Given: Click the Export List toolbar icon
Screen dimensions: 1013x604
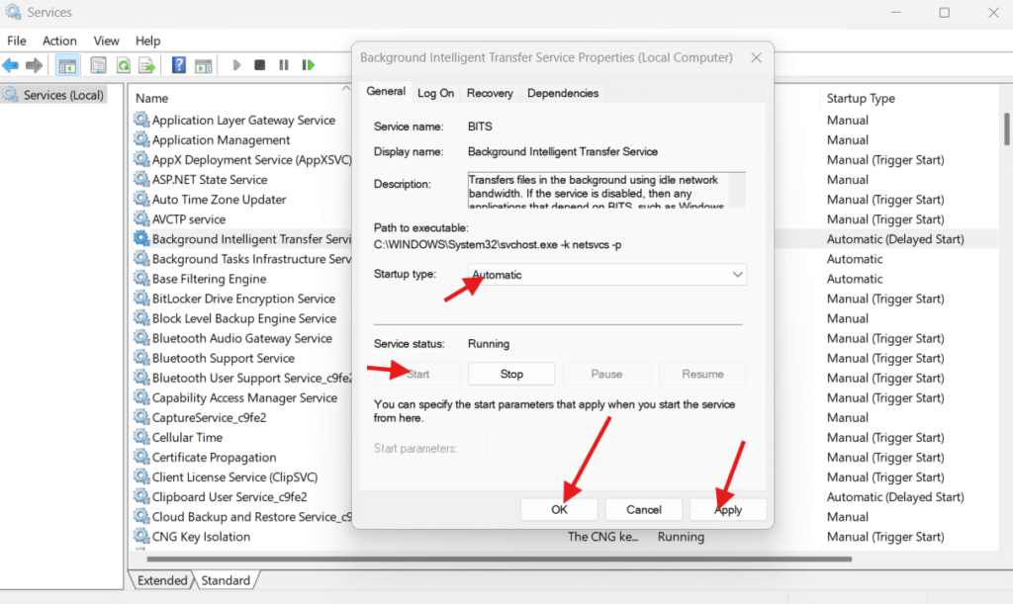Looking at the screenshot, I should click(x=147, y=65).
